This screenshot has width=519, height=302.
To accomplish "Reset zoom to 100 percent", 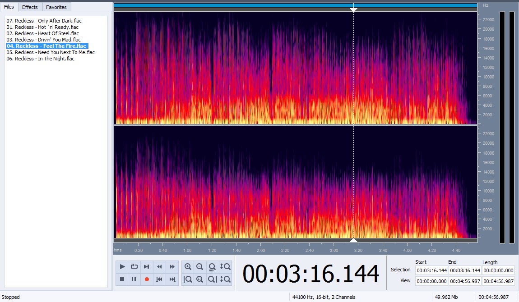I will [212, 267].
